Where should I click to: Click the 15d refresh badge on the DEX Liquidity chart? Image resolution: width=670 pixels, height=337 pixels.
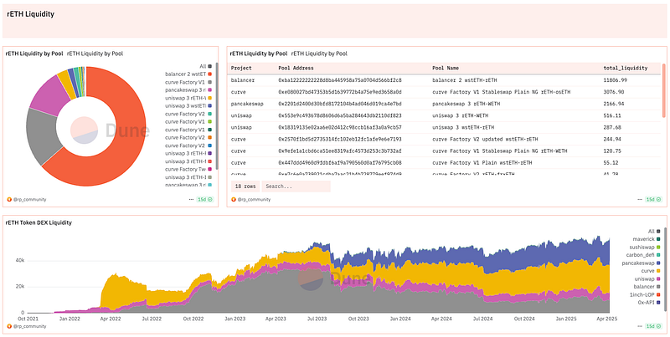(654, 326)
